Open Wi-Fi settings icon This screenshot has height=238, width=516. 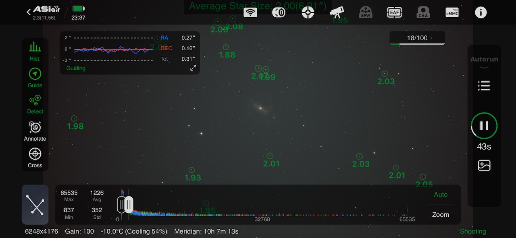pyautogui.click(x=250, y=12)
